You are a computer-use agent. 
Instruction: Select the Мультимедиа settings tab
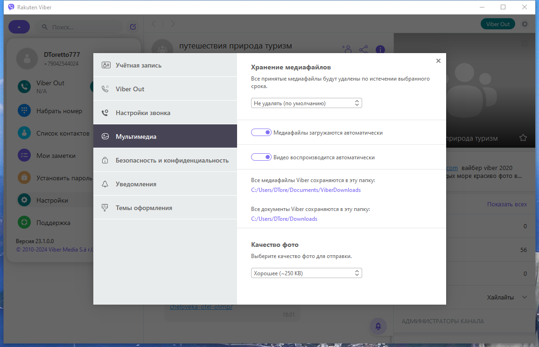click(165, 136)
